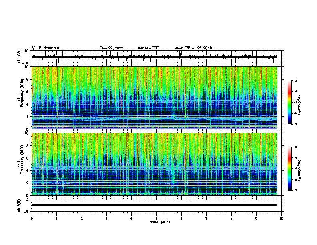Click time axis tick label "5"

pyautogui.click(x=156, y=219)
